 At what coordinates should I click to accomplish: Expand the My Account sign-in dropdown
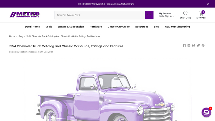click(167, 15)
